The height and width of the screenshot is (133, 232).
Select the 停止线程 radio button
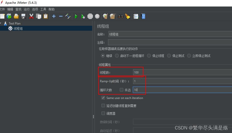pyautogui.click(x=149, y=56)
